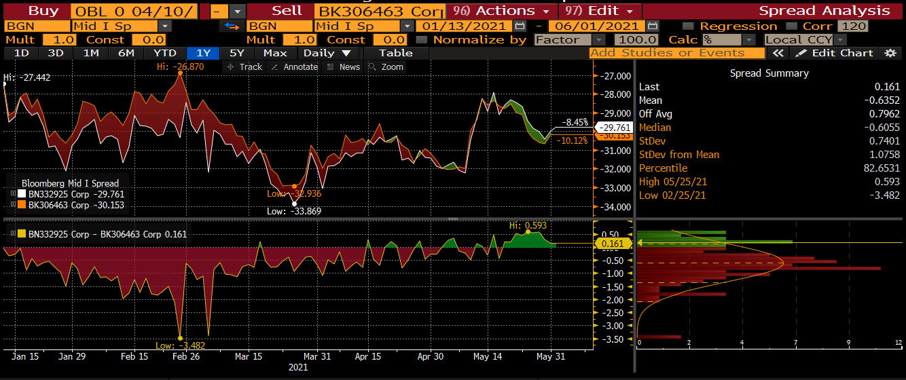The height and width of the screenshot is (380, 906).
Task: Select the 1Y time range tab
Action: coord(203,53)
